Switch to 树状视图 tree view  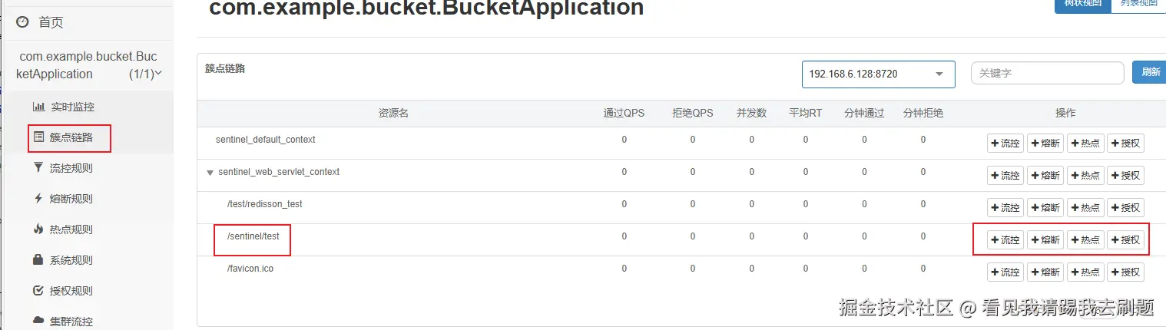point(1082,4)
